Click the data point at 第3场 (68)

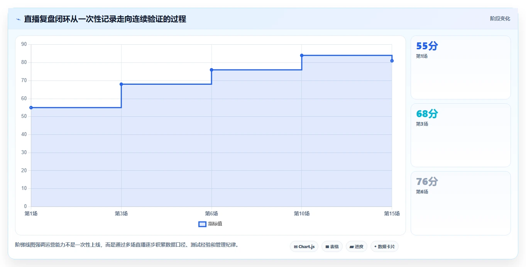click(x=121, y=84)
